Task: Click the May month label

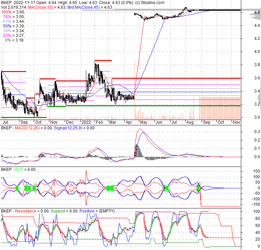Action: point(144,122)
